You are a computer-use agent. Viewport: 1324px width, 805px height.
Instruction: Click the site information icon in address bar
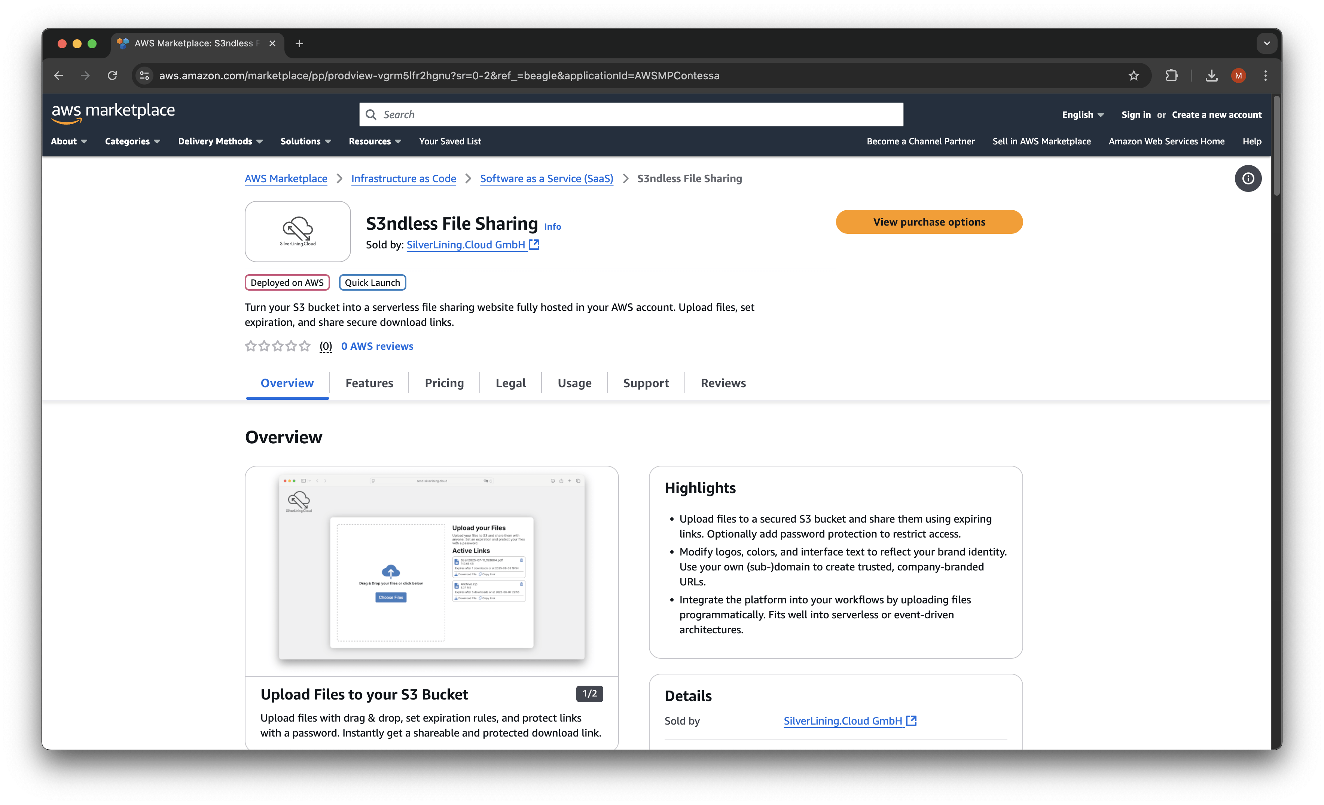pyautogui.click(x=144, y=76)
